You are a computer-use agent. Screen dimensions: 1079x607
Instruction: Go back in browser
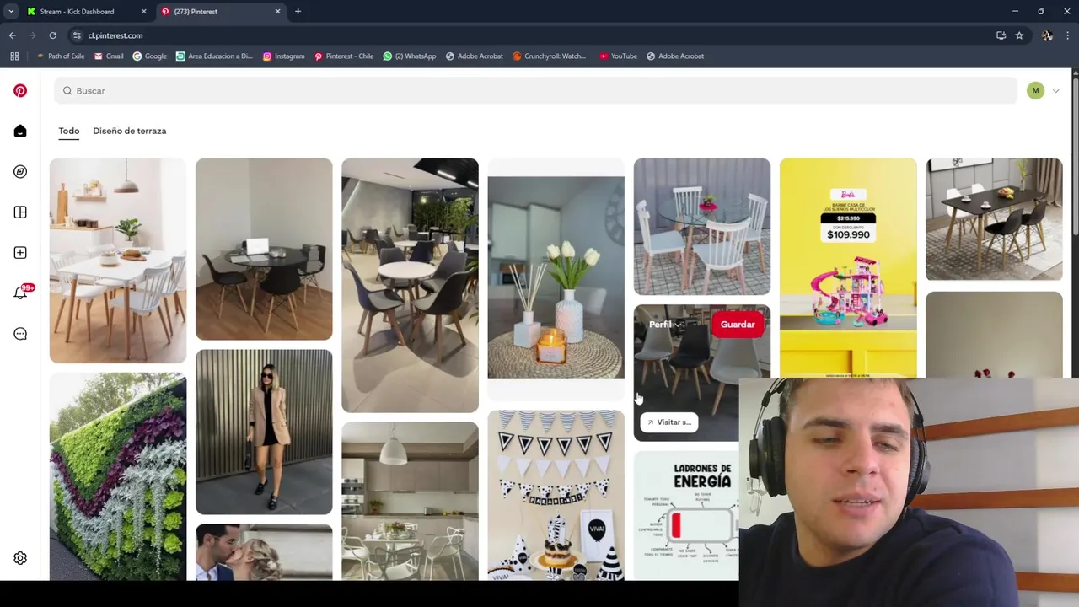pos(13,35)
